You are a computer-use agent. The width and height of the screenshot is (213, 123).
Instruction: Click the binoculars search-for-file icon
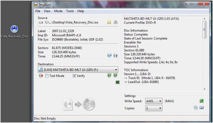pos(115,22)
